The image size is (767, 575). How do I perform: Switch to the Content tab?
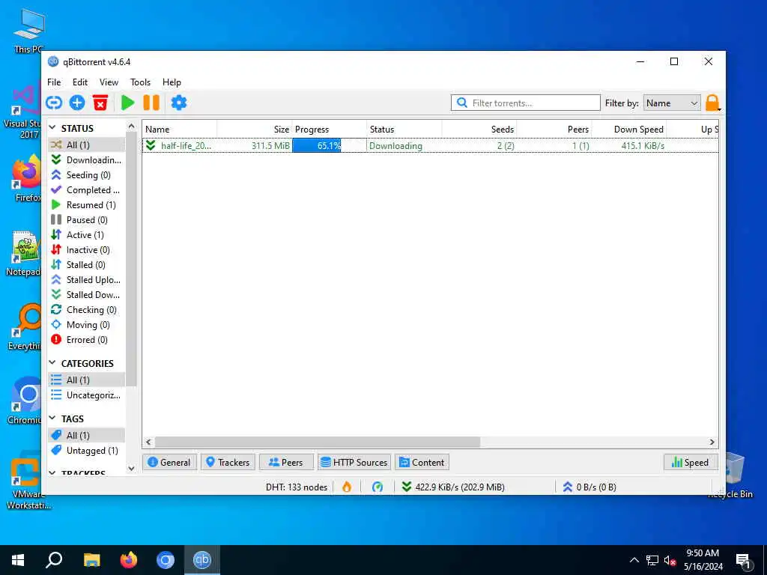(422, 462)
